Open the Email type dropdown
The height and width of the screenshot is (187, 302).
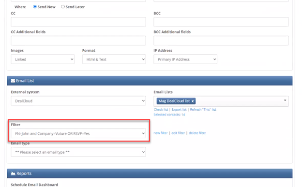[78, 152]
